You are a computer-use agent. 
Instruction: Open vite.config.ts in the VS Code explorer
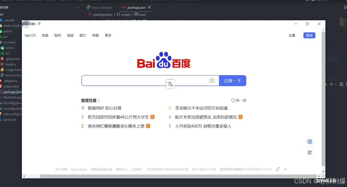pyautogui.click(x=12, y=114)
